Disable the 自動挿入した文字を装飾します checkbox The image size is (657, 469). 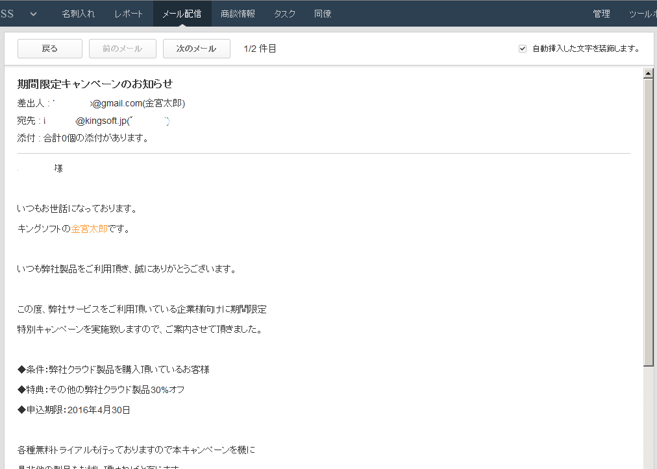(x=523, y=47)
